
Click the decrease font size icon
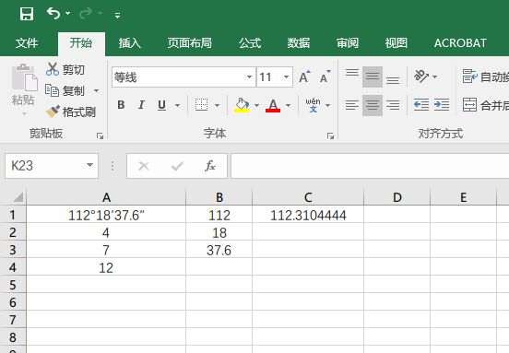[325, 76]
